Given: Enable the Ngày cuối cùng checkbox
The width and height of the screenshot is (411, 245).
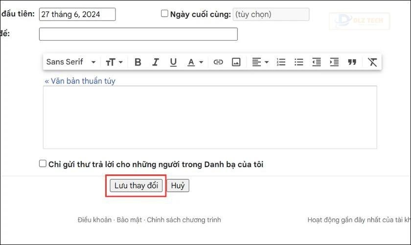Looking at the screenshot, I should click(165, 14).
